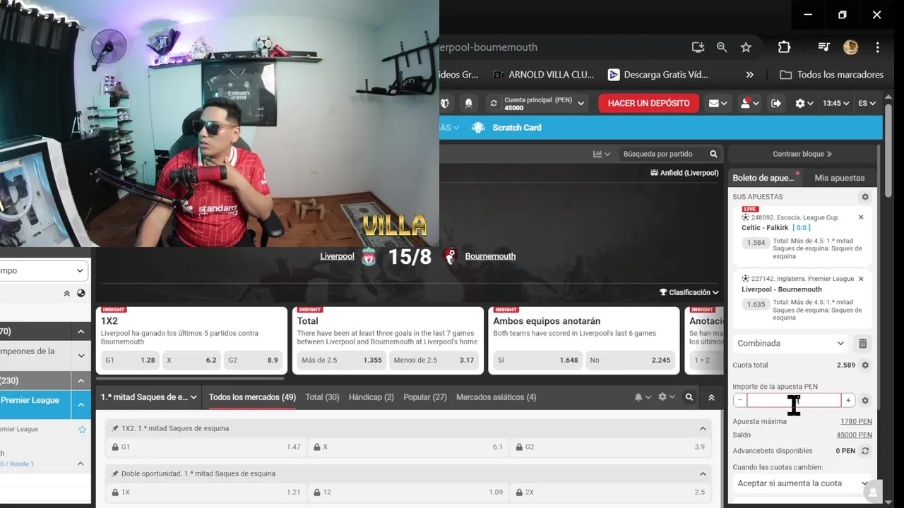Increase stake with the plus button

coord(848,400)
